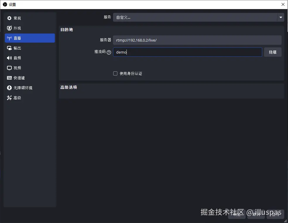288x223 pixels.
Task: Close the 设置 settings window
Action: click(x=283, y=4)
